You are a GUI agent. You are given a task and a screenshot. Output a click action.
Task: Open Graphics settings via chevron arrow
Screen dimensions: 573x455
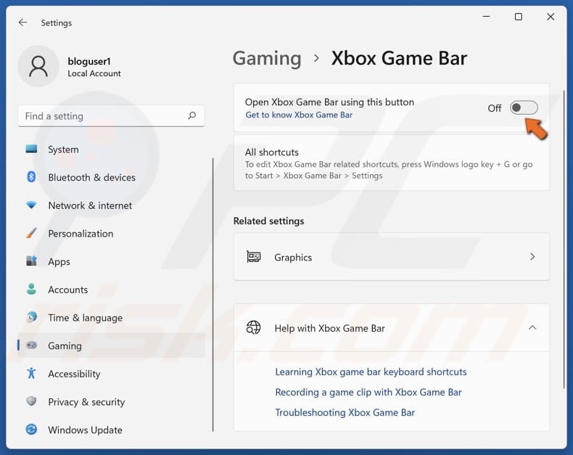[532, 257]
